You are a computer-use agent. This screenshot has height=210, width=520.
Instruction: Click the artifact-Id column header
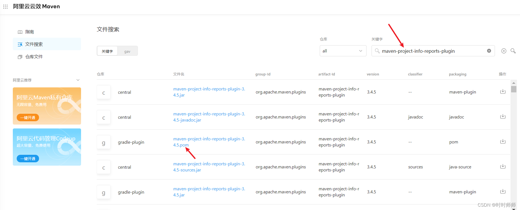click(327, 74)
